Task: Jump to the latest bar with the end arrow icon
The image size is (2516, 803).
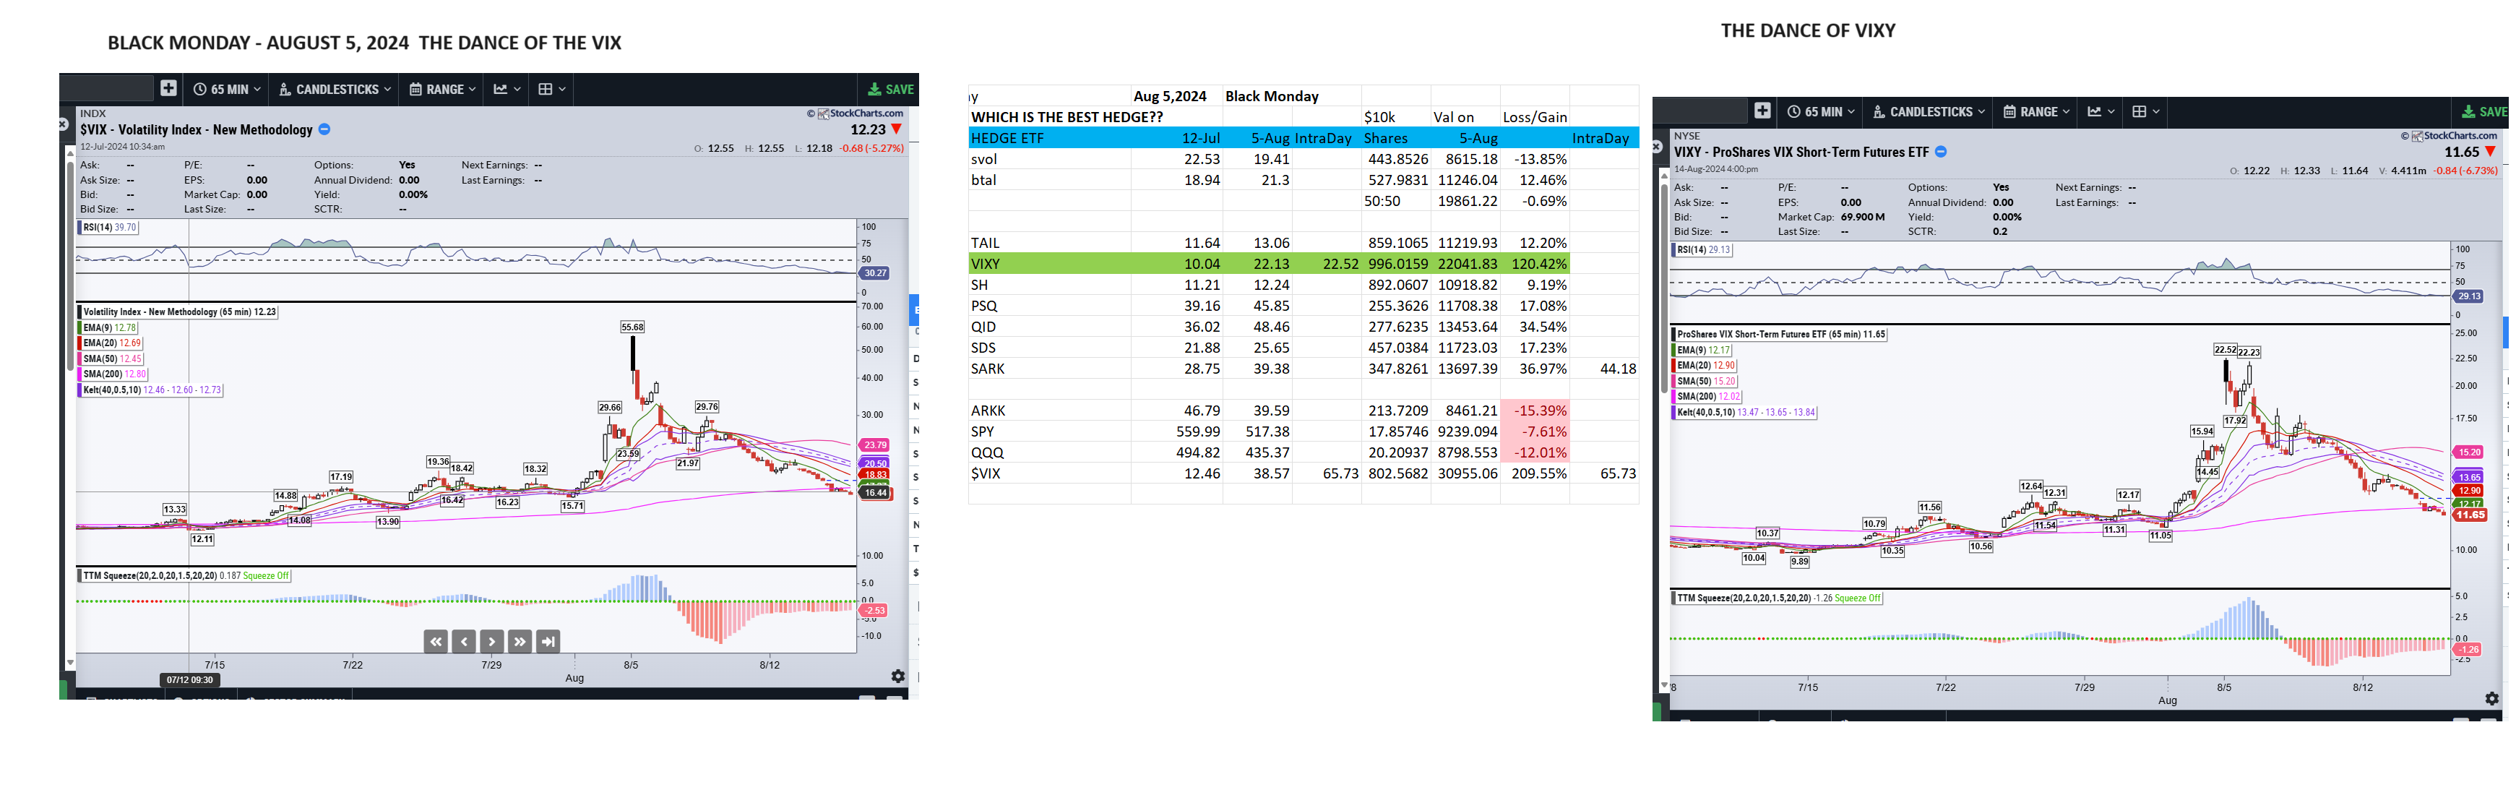Action: point(548,642)
